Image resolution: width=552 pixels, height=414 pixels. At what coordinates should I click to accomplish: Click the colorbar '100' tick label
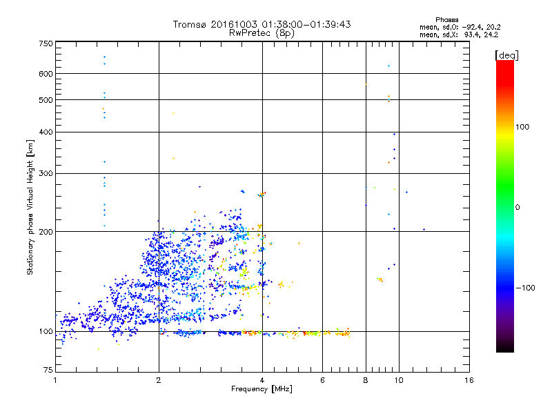point(522,127)
